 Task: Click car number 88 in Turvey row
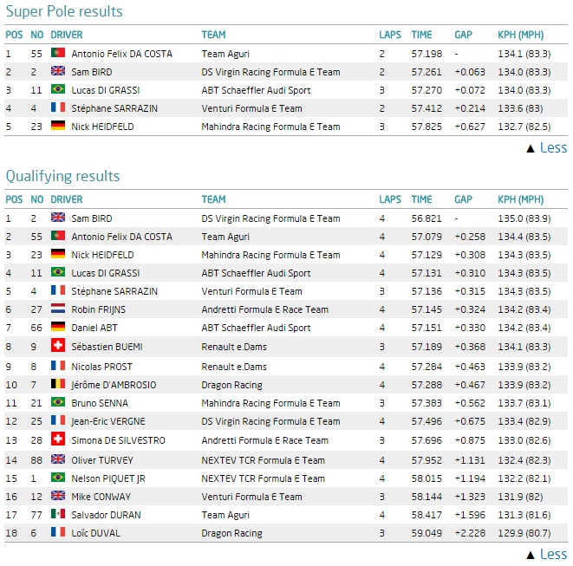(36, 460)
